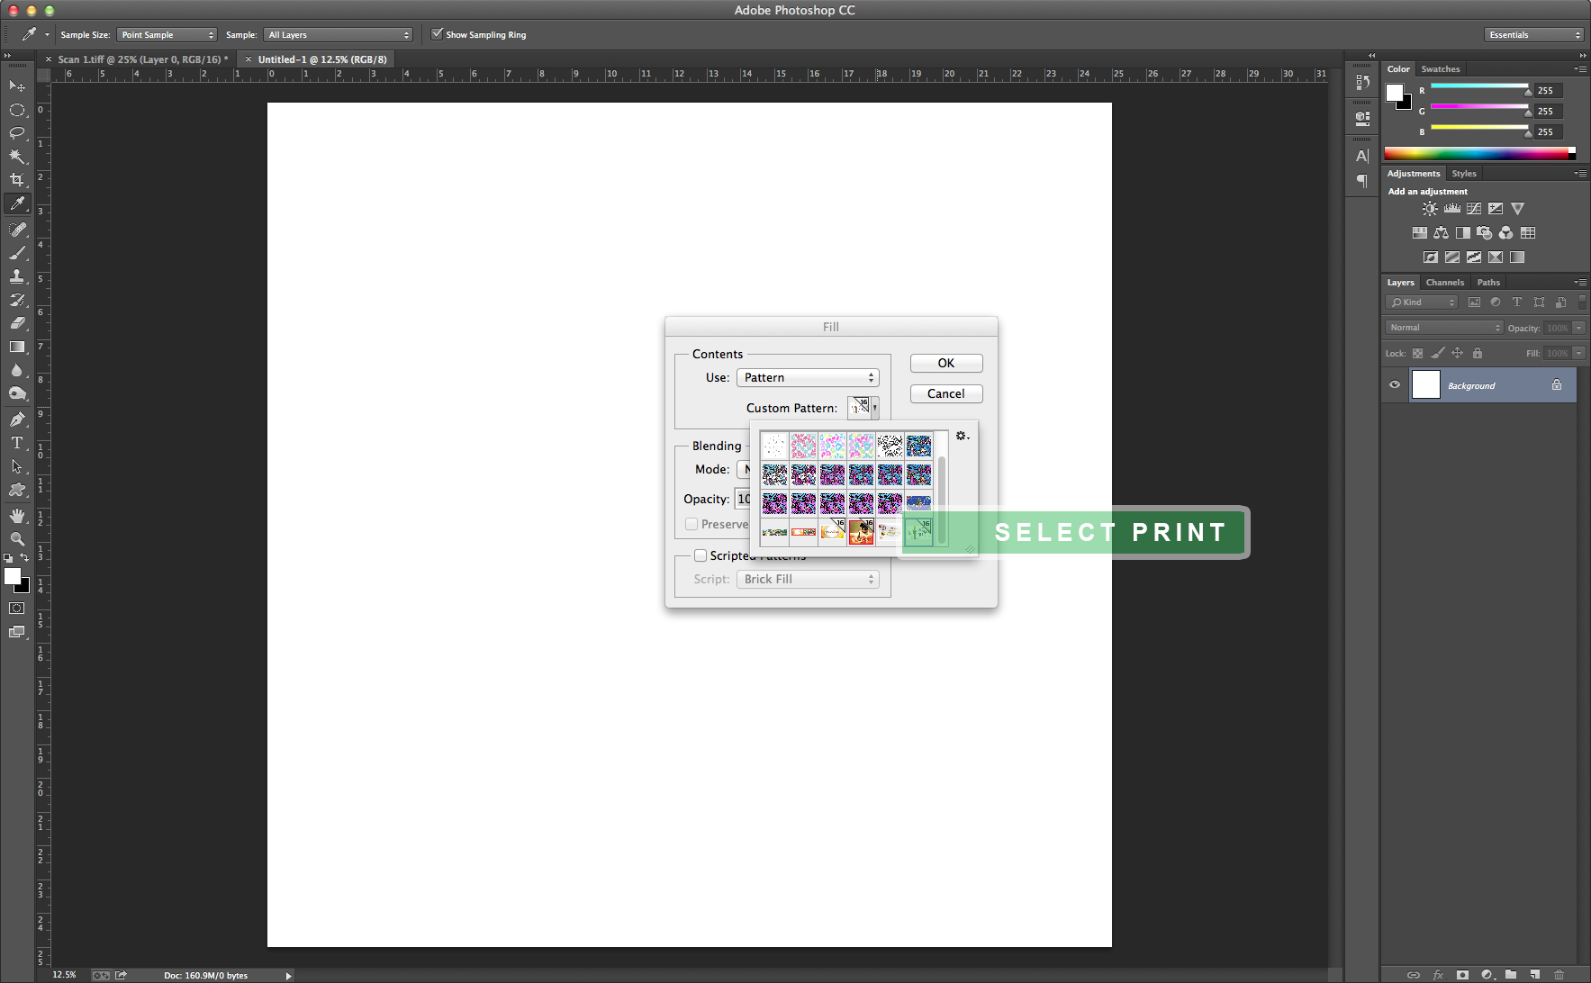1591x983 pixels.
Task: Open the Sample All Layers dropdown
Action: [339, 35]
